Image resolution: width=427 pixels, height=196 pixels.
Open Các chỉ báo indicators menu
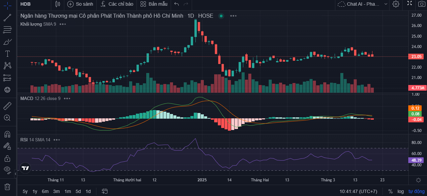click(x=117, y=4)
